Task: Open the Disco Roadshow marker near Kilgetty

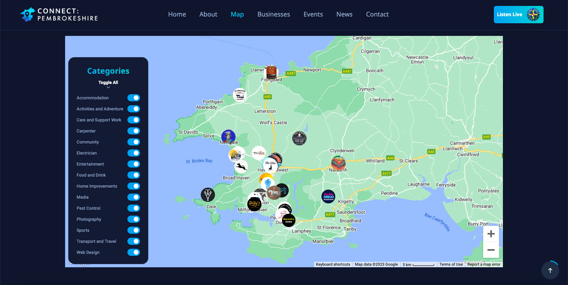Action: (328, 197)
